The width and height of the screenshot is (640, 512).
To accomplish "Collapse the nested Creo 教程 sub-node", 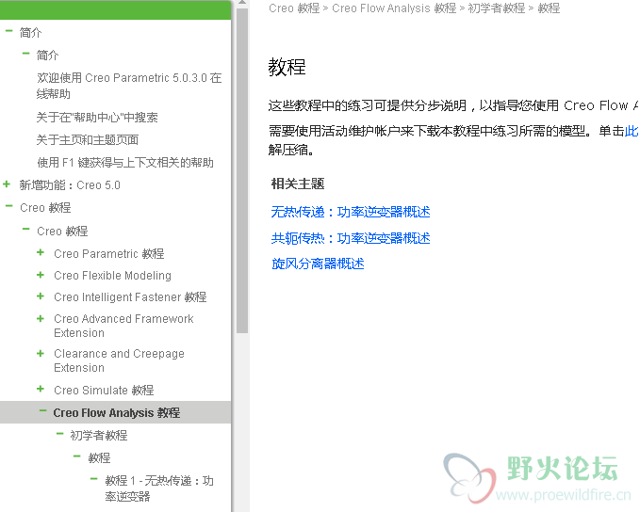I will tap(25, 229).
